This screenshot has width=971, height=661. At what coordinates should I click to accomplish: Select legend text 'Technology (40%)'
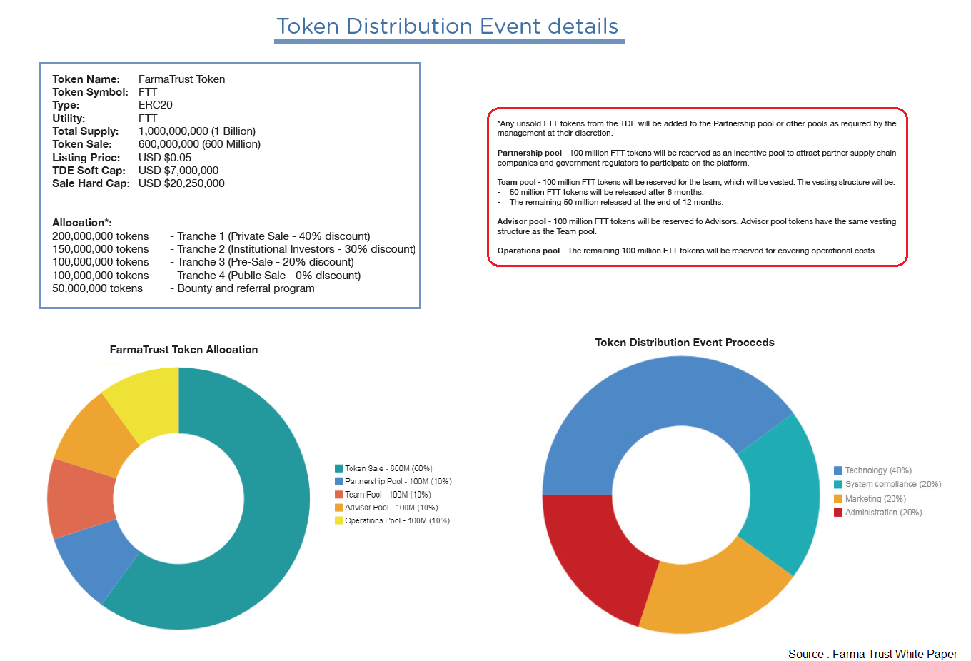(878, 470)
